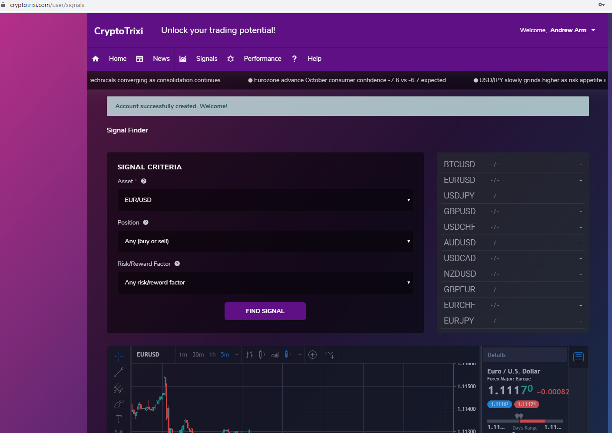The image size is (612, 433).
Task: Click the account successfully created alert banner
Action: (x=348, y=106)
